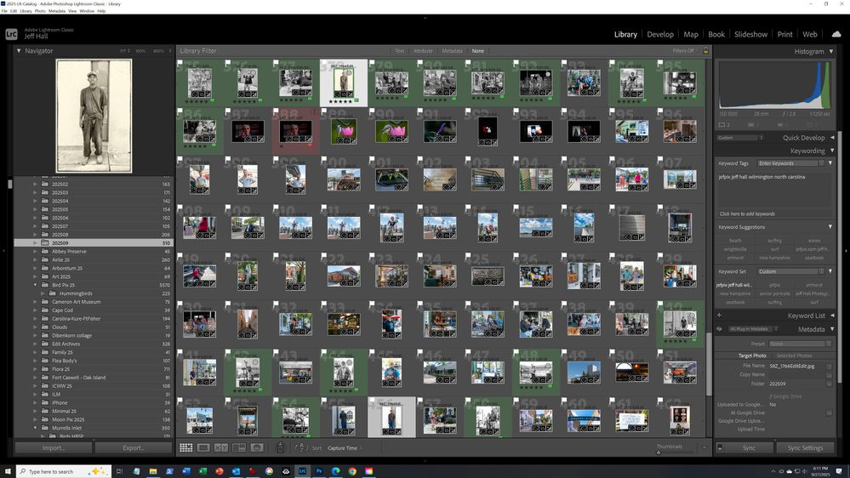Toggle the filter lock padlock icon
This screenshot has width=850, height=478.
[705, 50]
